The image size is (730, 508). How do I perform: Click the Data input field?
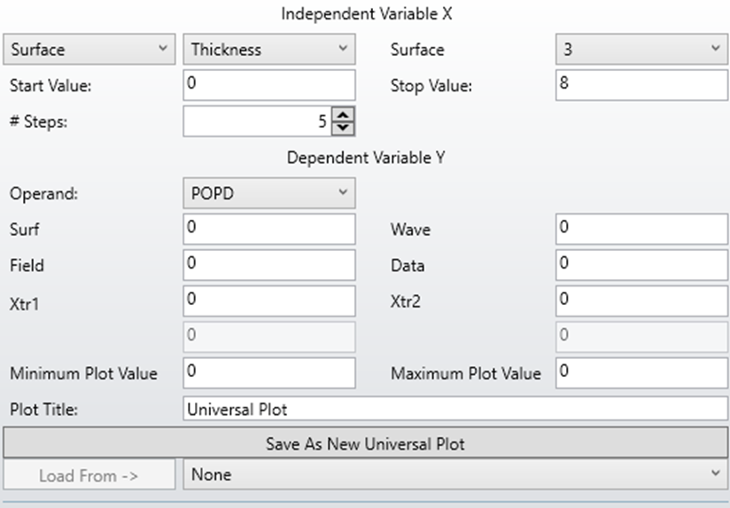click(x=641, y=264)
